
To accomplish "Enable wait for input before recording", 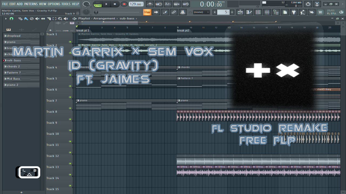I will pyautogui.click(x=159, y=4).
